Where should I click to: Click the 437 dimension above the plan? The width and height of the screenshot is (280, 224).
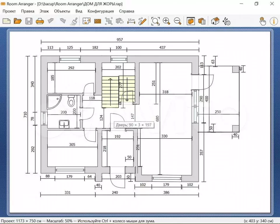tap(162, 48)
